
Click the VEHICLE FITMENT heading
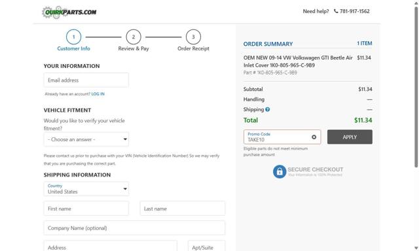[67, 110]
